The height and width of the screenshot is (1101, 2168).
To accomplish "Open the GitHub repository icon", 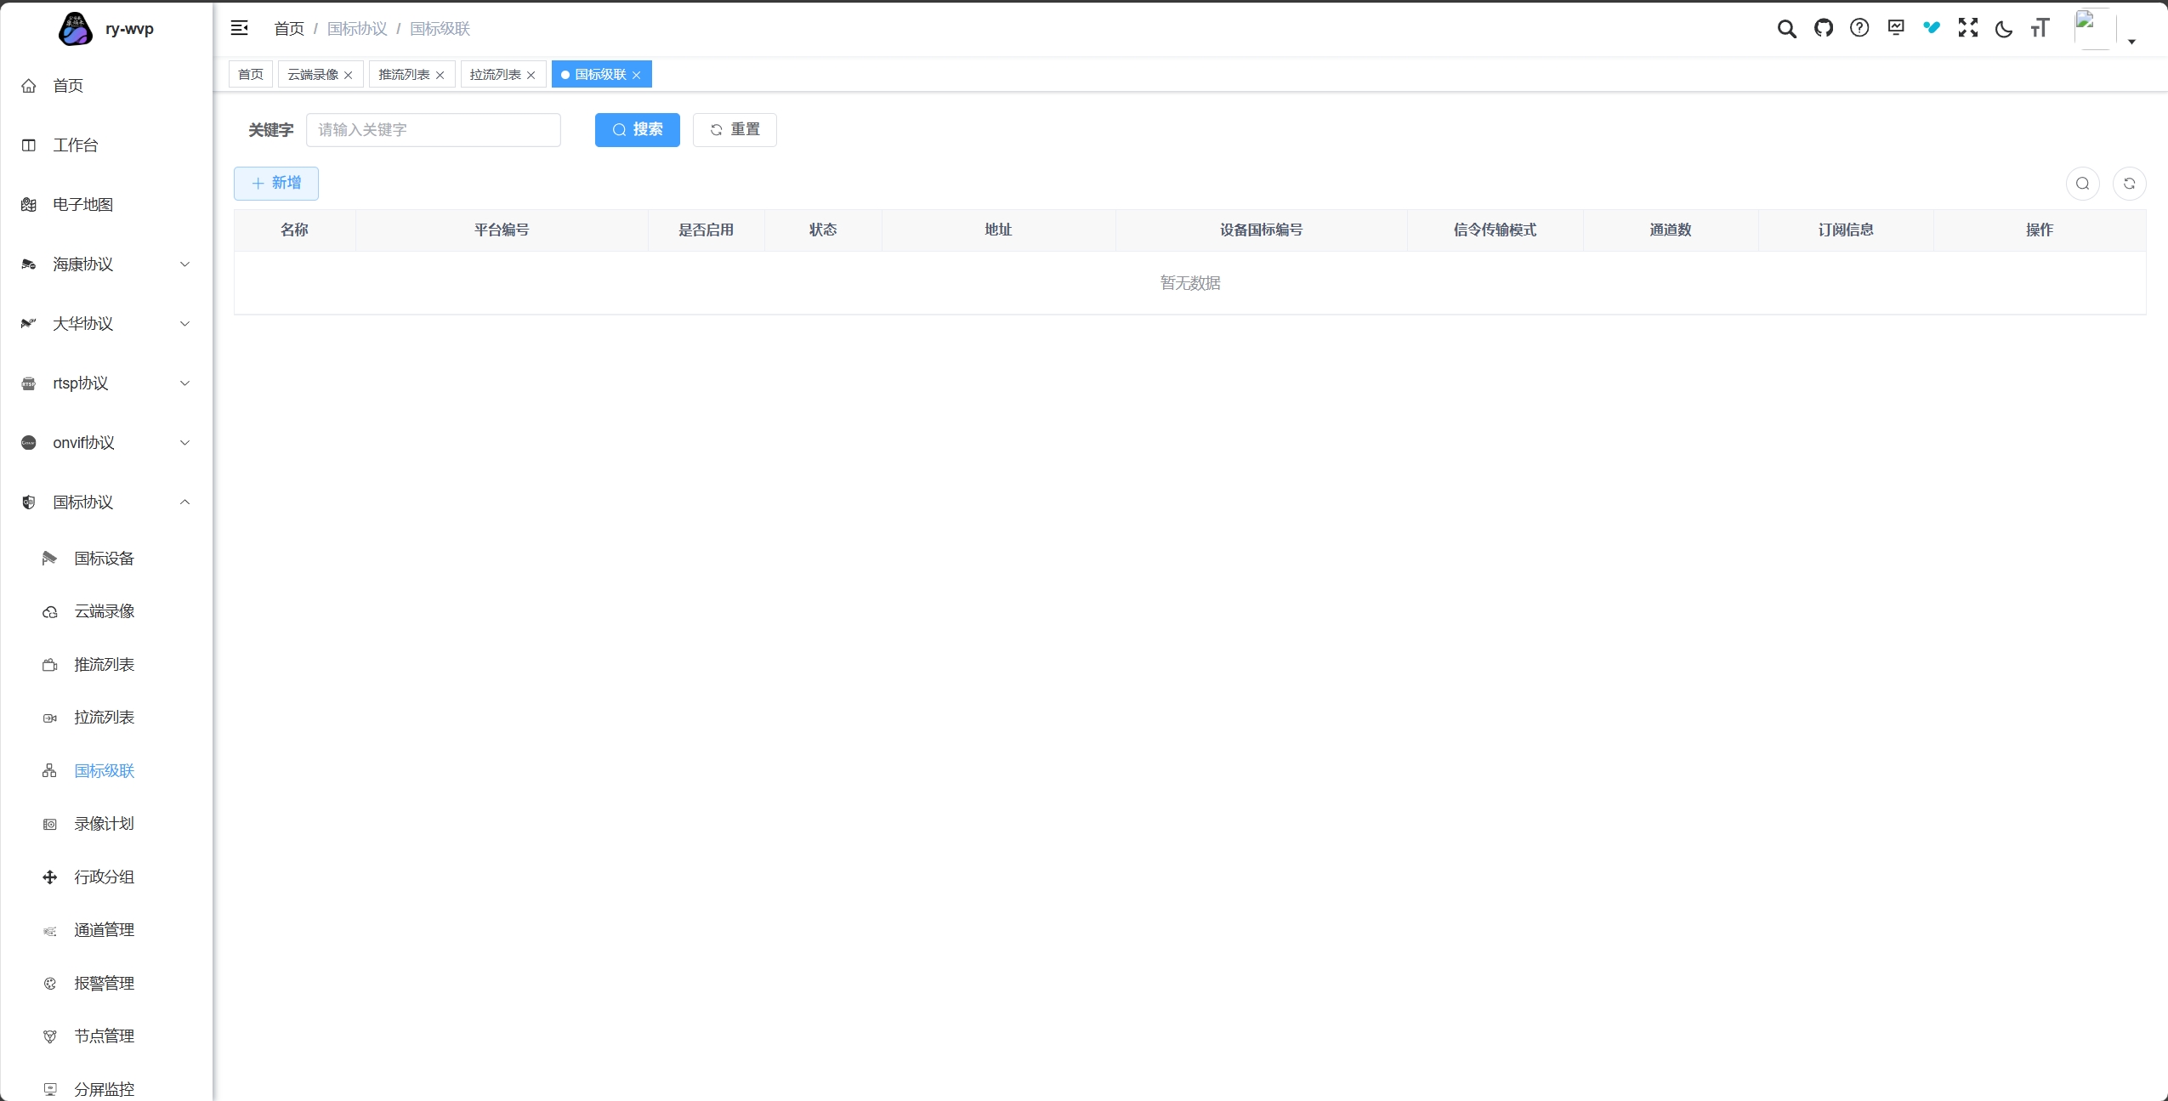I will [x=1823, y=28].
